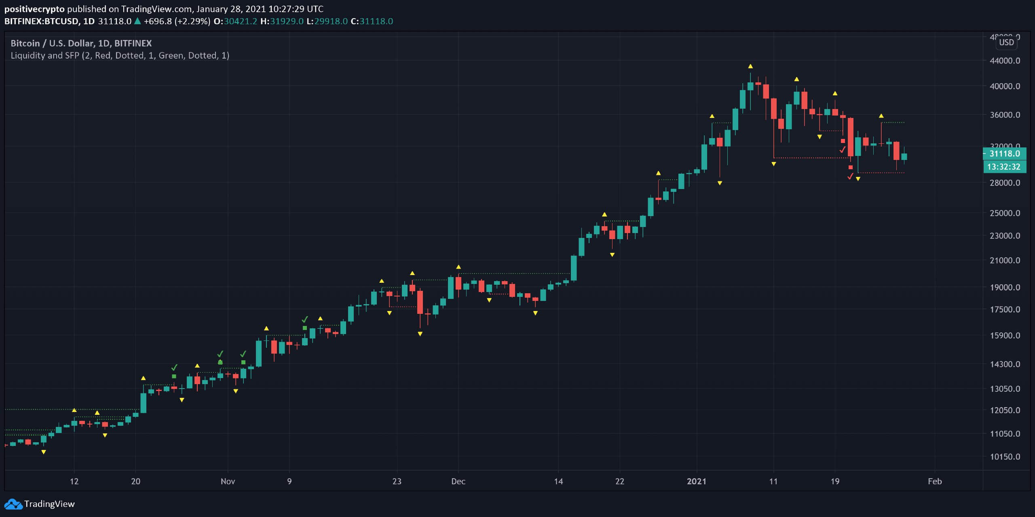Click the green up-arrow beside 31118.0 in header
The height and width of the screenshot is (517, 1035).
137,21
